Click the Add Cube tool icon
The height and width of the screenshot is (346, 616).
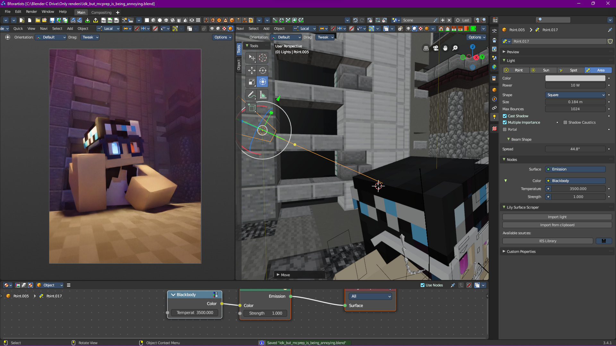(x=252, y=108)
